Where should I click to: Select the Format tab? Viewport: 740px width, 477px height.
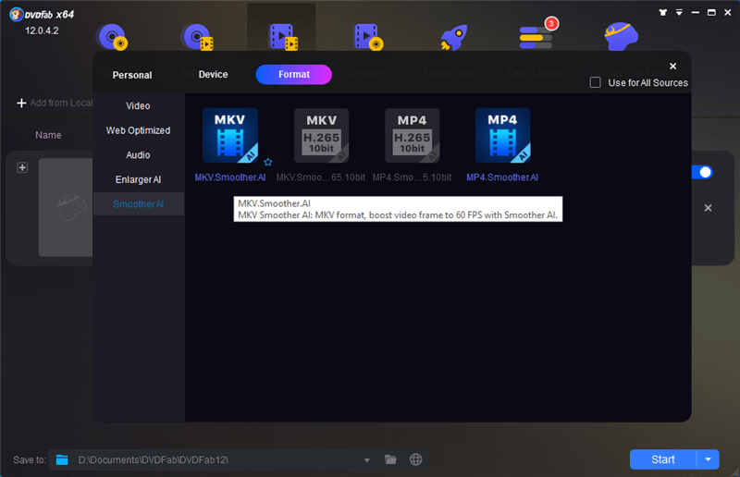tap(293, 75)
